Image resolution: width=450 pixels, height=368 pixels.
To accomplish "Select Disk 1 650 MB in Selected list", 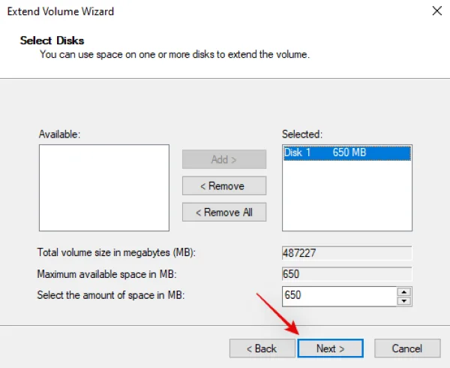I will [346, 153].
